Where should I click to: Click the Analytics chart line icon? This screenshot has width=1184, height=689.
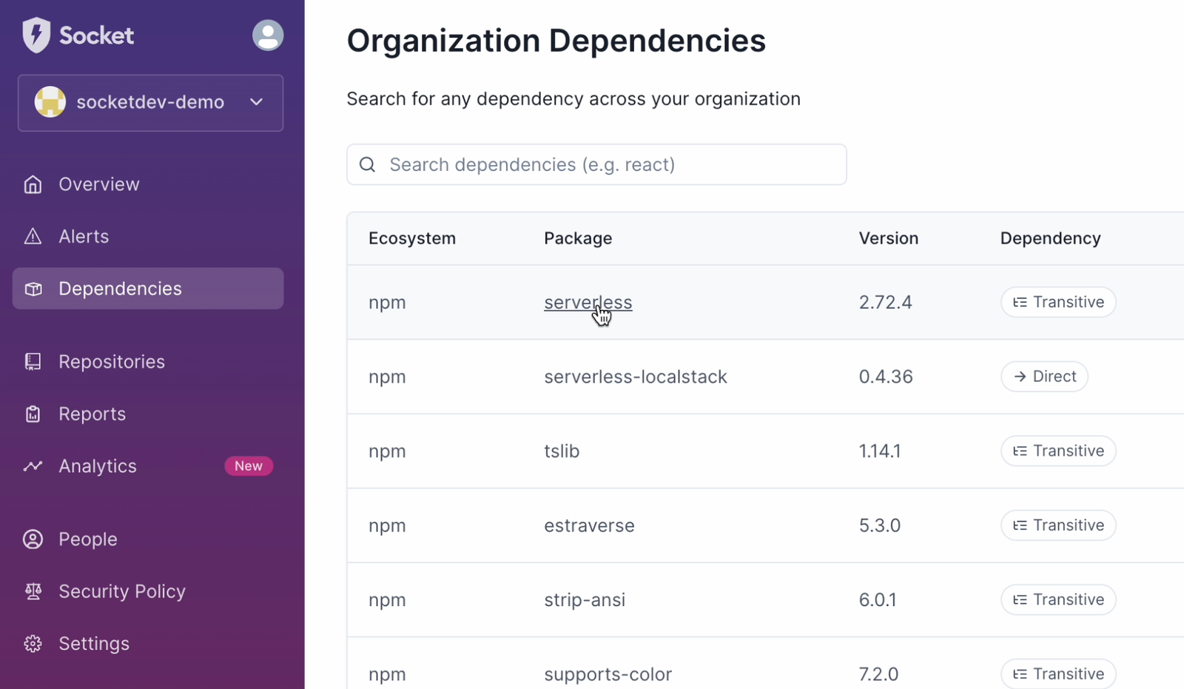click(x=33, y=466)
